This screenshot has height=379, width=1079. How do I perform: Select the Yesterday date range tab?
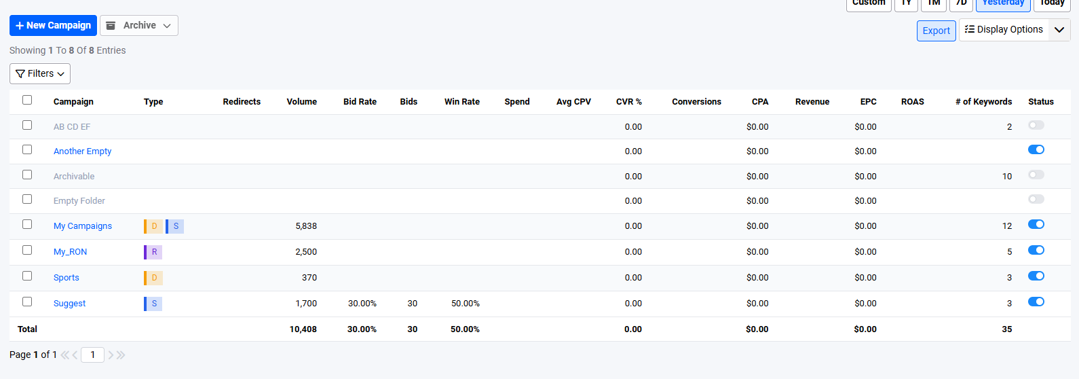click(1002, 3)
